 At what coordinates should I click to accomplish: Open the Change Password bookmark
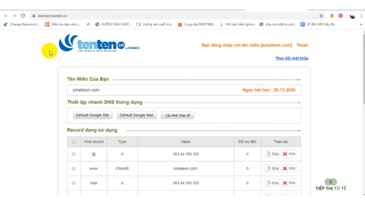pyautogui.click(x=21, y=25)
